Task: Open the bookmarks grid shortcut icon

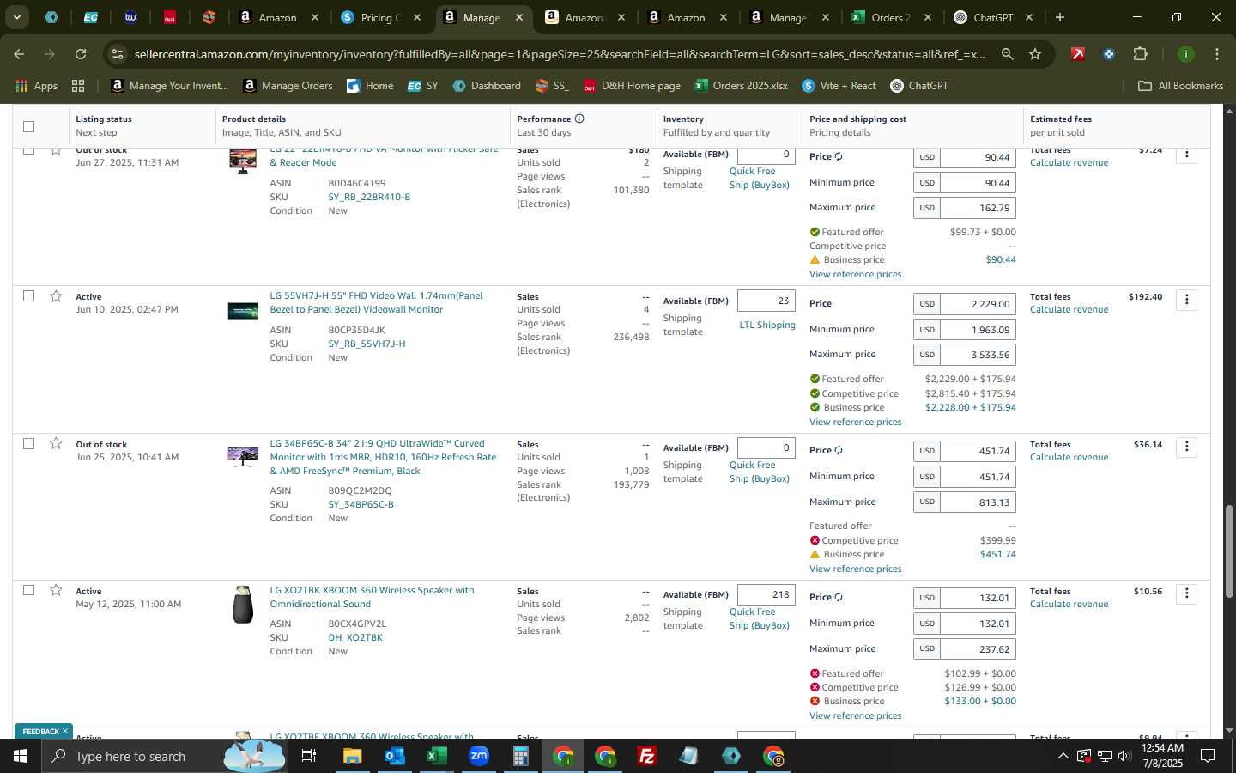Action: (78, 86)
